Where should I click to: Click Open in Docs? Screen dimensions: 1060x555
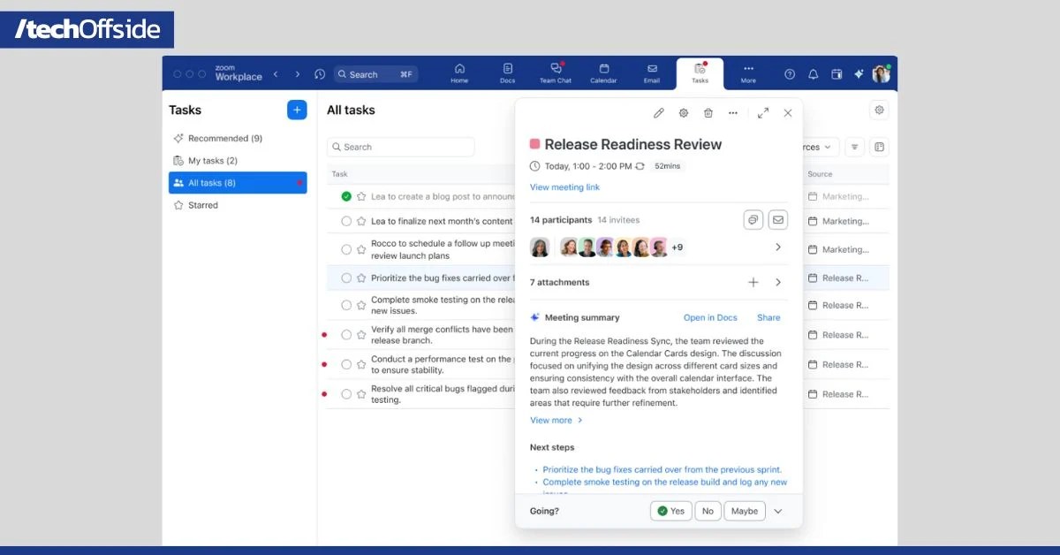pos(710,317)
